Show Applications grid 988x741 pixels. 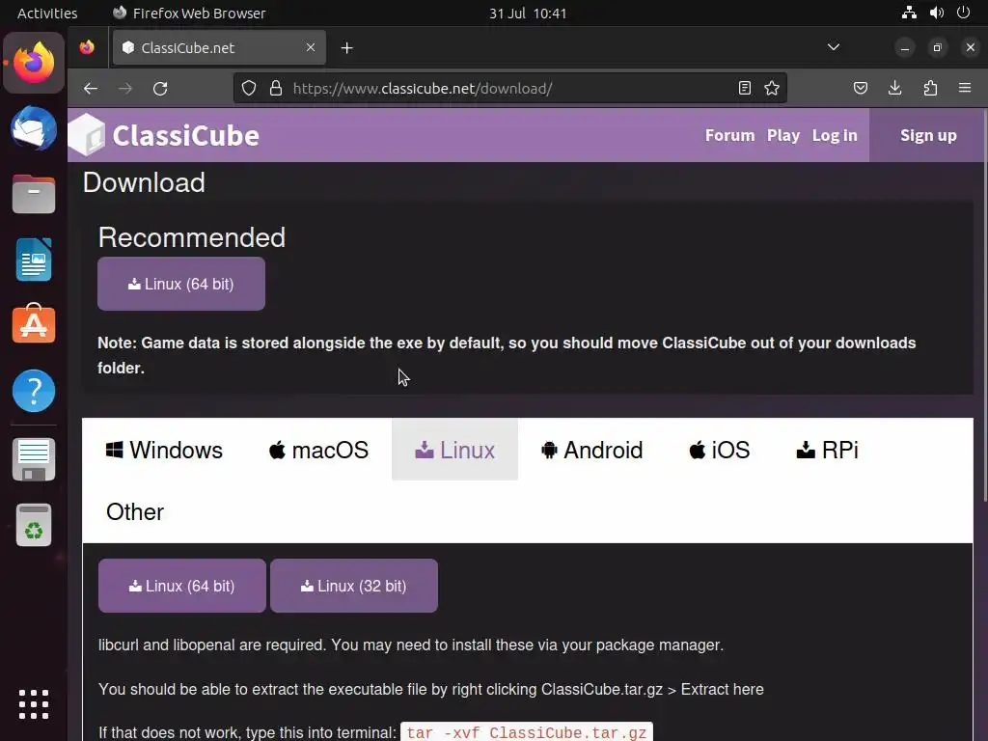(34, 704)
